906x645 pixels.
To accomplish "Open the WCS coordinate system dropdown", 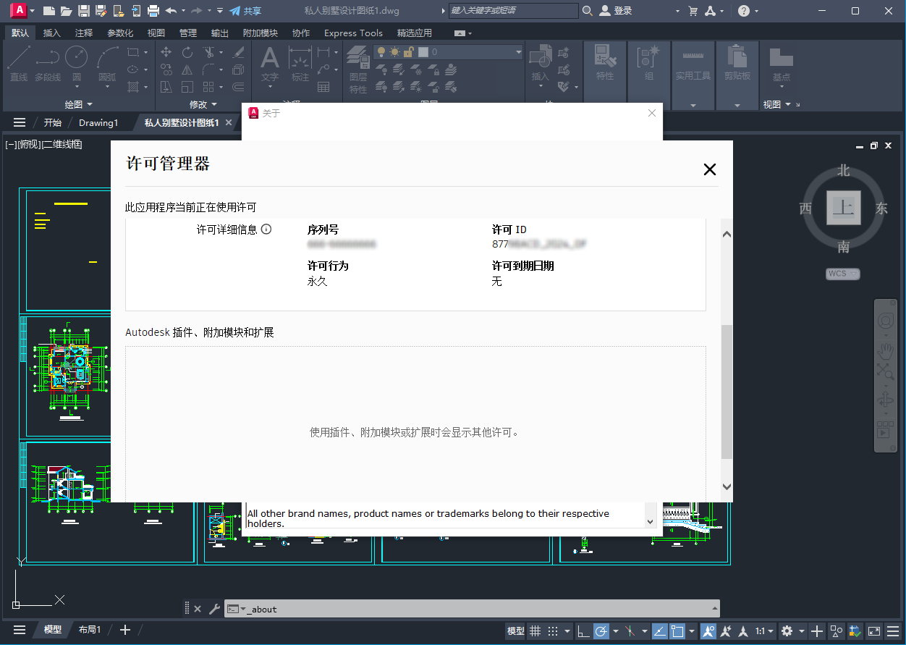I will click(843, 274).
